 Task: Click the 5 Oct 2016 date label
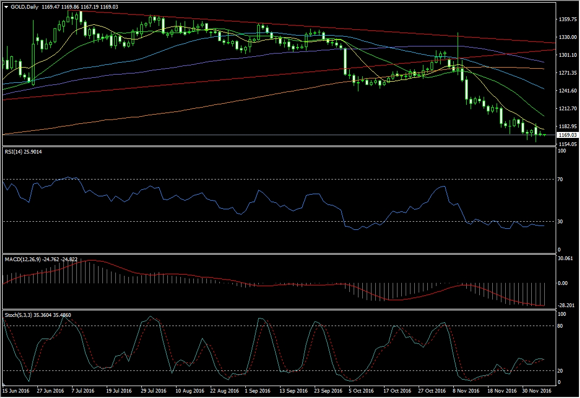[361, 390]
